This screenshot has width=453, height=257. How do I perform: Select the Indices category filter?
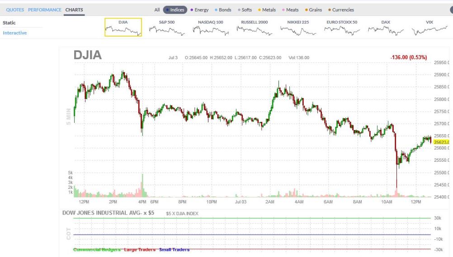point(175,10)
